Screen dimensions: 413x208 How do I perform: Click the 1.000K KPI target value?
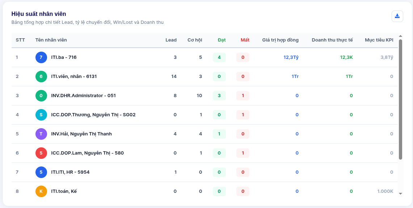(x=385, y=191)
